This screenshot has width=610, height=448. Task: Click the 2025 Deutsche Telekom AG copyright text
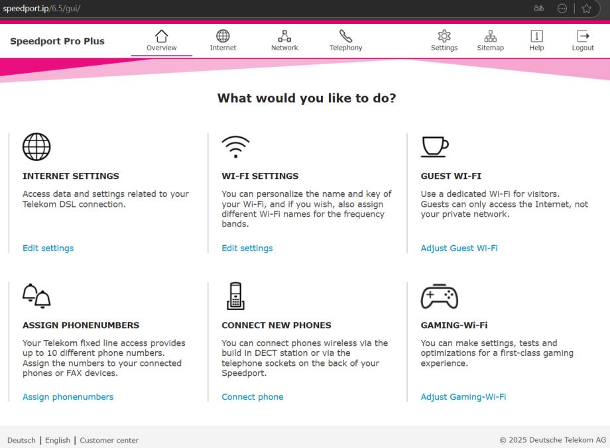point(553,440)
